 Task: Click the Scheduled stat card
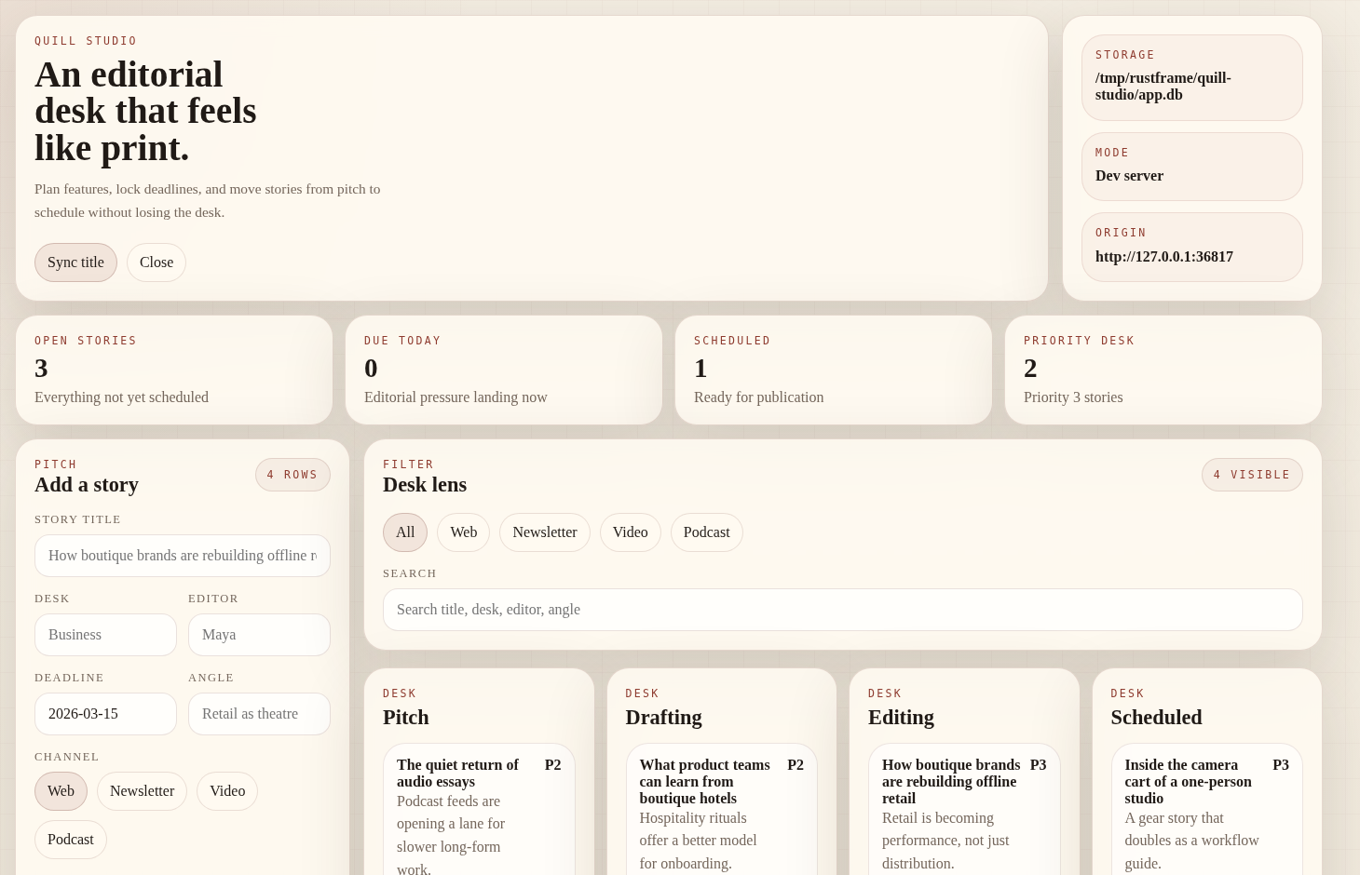click(833, 370)
